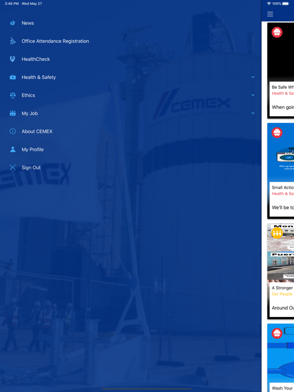
Task: Tap the Office Attendance Registration walking icon
Action: tap(12, 41)
